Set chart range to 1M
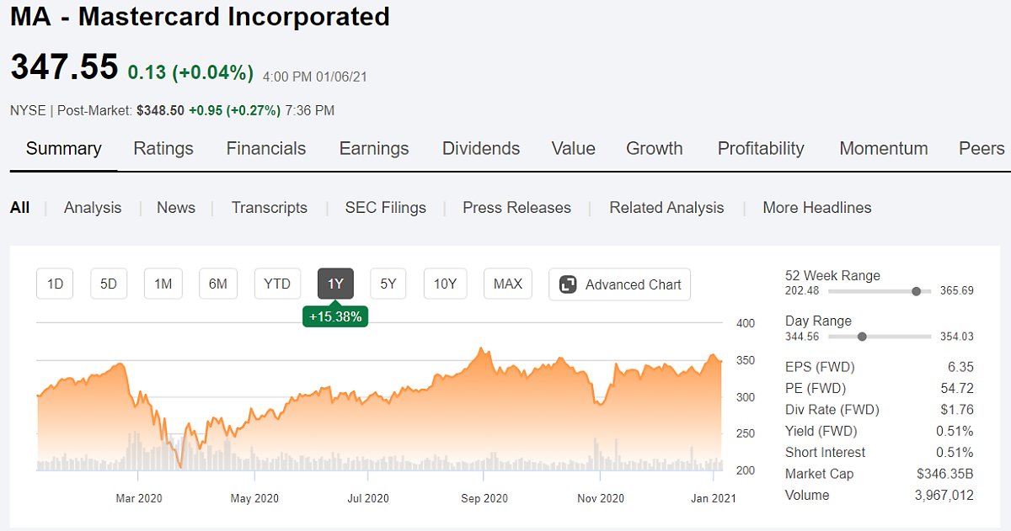 163,284
